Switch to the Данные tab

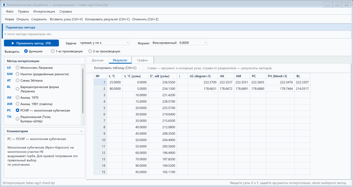(x=98, y=60)
